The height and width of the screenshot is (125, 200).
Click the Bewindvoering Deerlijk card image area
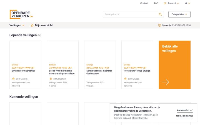pyautogui.click(x=25, y=52)
